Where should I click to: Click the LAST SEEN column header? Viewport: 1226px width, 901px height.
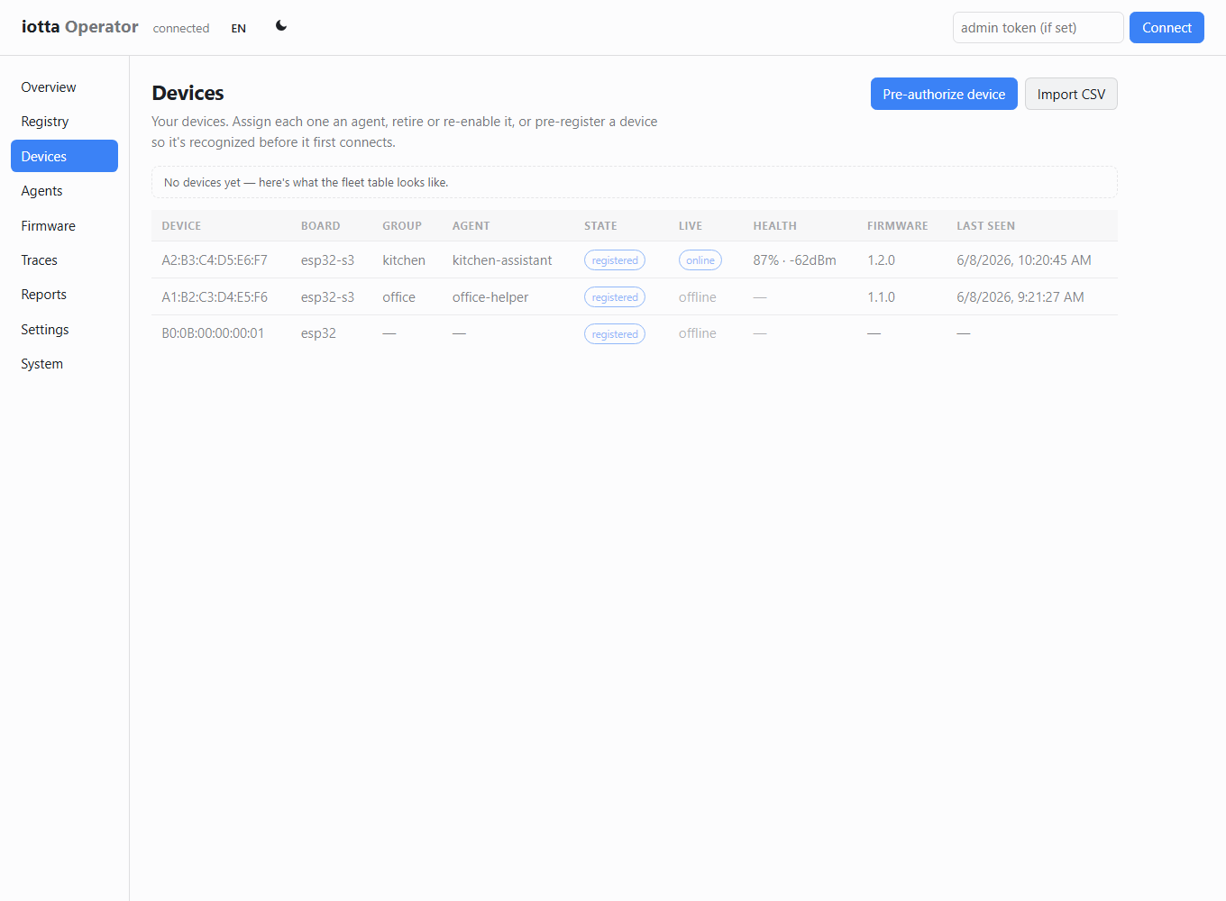(x=986, y=226)
